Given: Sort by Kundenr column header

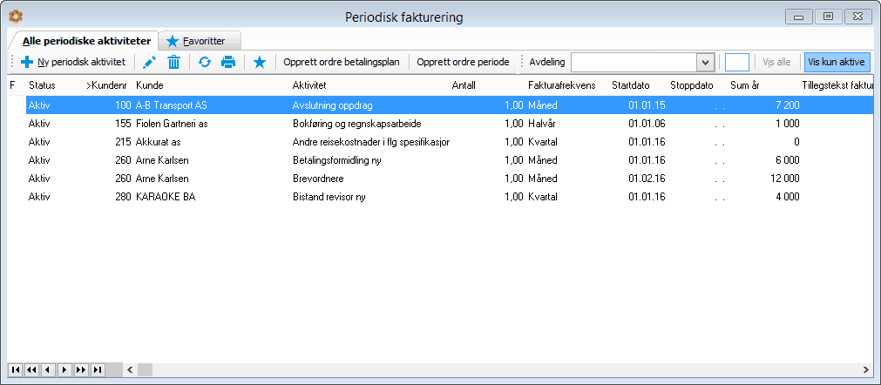Looking at the screenshot, I should [x=107, y=85].
